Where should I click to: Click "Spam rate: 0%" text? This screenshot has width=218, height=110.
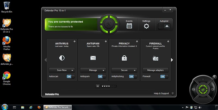[x=93, y=46]
